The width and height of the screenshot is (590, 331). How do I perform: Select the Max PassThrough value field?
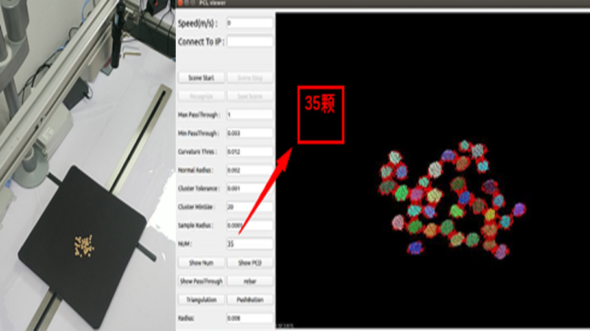click(x=250, y=115)
